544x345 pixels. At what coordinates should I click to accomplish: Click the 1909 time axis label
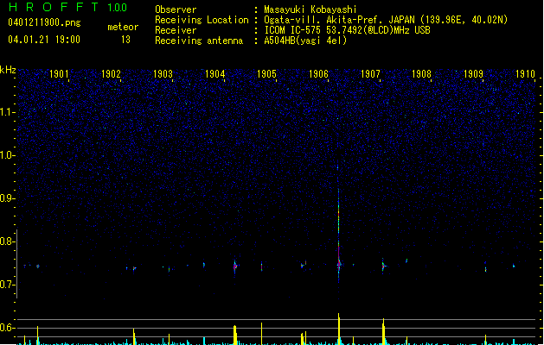point(474,74)
